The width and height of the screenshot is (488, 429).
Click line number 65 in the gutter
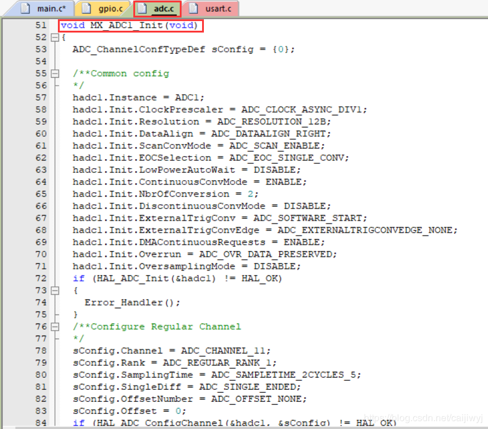[x=41, y=194]
